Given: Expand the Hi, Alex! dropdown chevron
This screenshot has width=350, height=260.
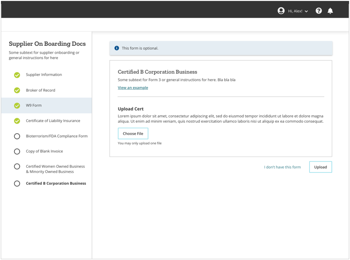Looking at the screenshot, I should pos(306,11).
